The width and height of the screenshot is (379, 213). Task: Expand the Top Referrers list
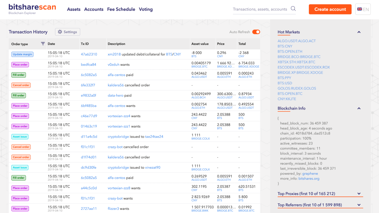point(359,205)
